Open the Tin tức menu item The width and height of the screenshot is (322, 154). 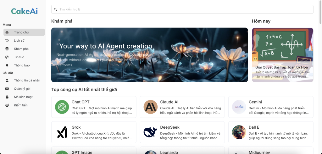coord(19,57)
